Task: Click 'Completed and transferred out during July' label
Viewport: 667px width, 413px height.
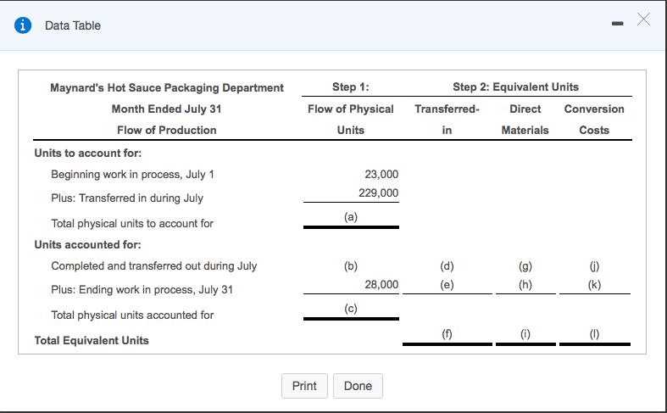Action: click(154, 265)
